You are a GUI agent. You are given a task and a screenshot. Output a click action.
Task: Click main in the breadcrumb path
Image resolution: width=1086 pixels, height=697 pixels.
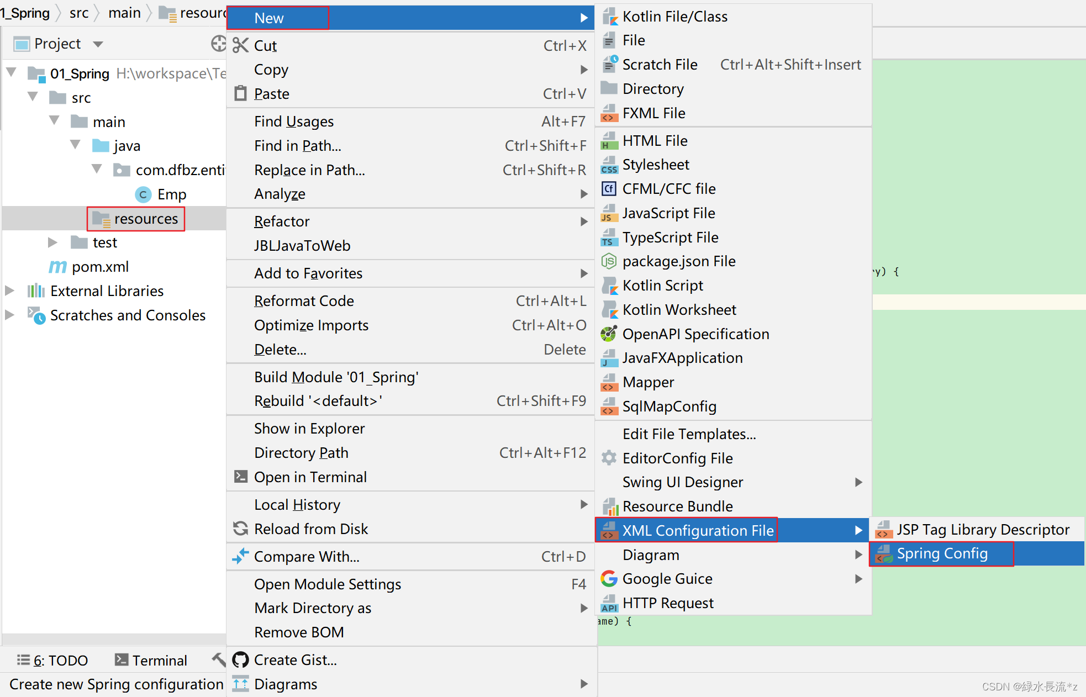124,13
